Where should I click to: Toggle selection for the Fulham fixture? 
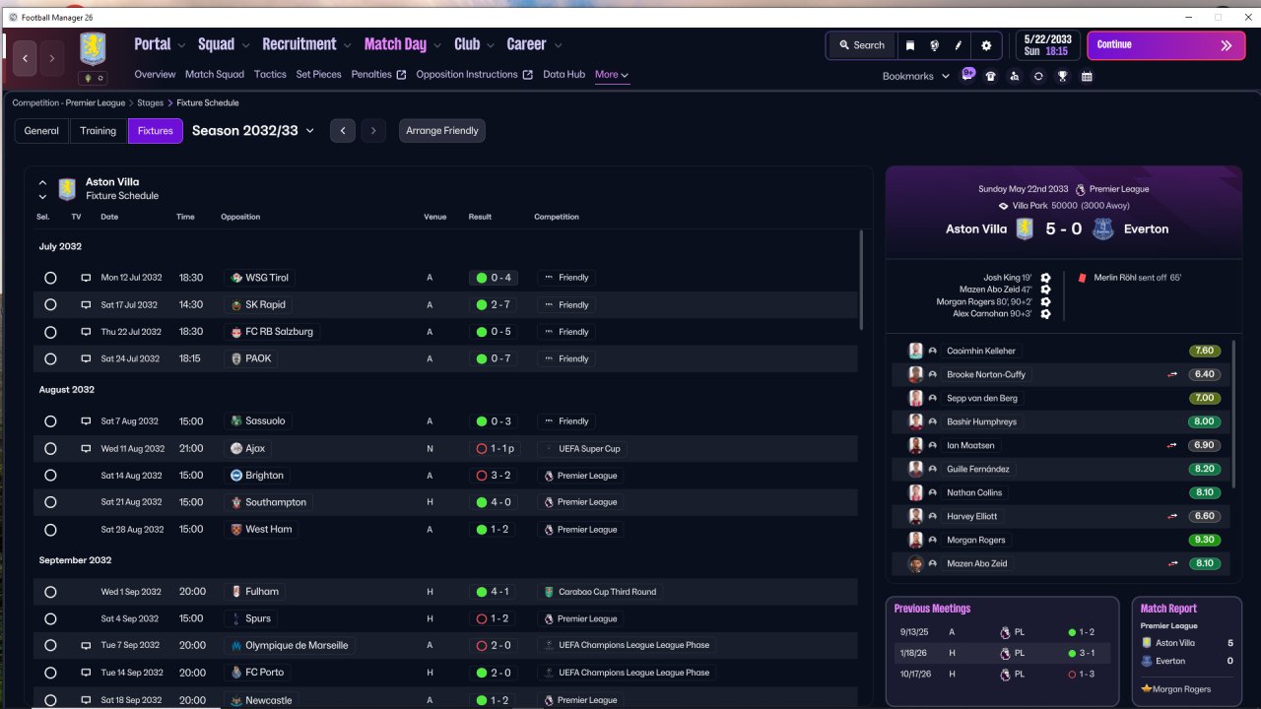point(50,592)
